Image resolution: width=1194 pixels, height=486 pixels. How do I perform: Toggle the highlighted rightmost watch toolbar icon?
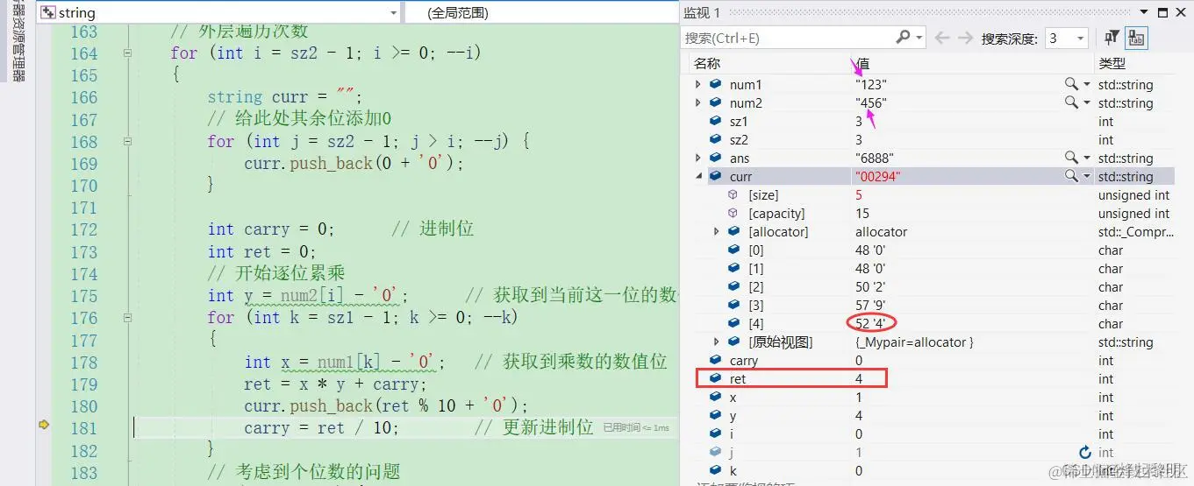[x=1136, y=38]
